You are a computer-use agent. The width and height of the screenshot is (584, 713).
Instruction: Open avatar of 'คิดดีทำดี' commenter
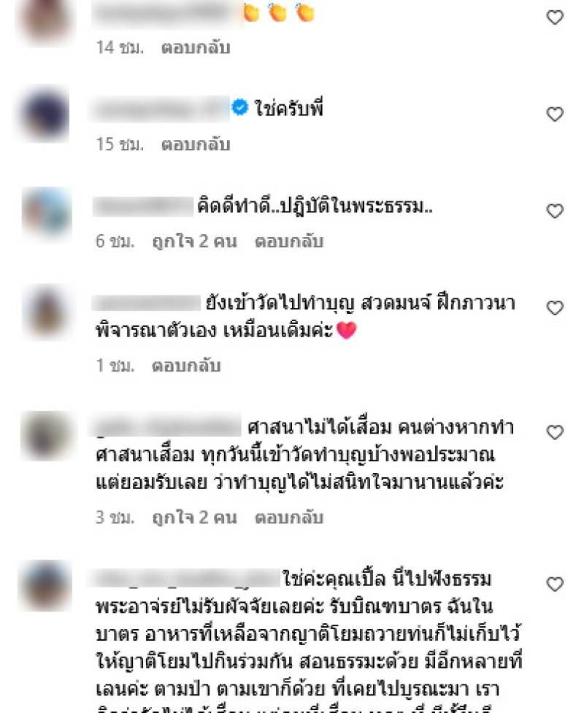tap(47, 213)
